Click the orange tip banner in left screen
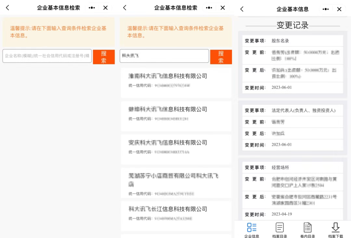Screen dimensions: 351x238 point(58,32)
